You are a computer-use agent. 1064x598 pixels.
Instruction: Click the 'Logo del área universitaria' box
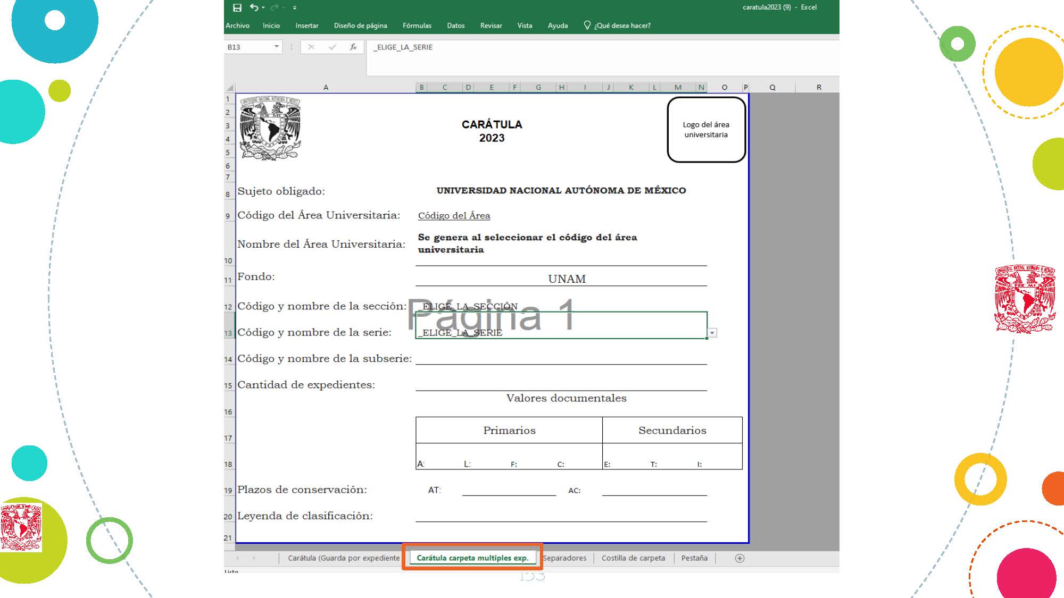706,130
